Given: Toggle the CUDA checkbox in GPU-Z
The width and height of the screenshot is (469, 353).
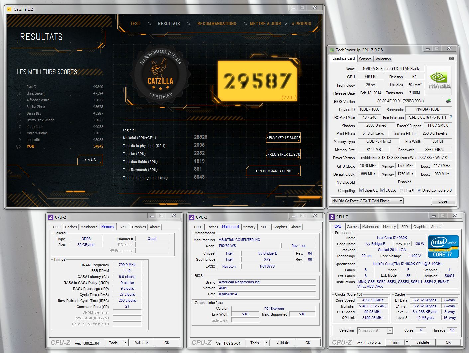Looking at the screenshot, I should 382,190.
